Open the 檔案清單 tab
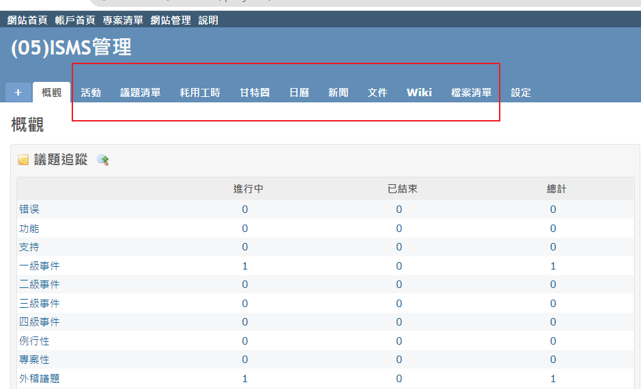The height and width of the screenshot is (389, 641). pos(471,93)
